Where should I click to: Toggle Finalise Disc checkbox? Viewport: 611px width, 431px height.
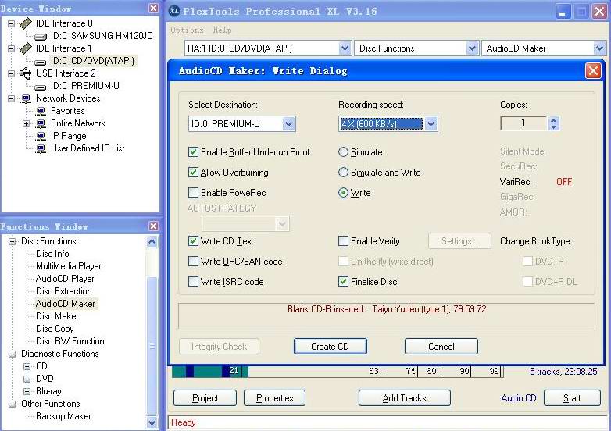click(343, 282)
